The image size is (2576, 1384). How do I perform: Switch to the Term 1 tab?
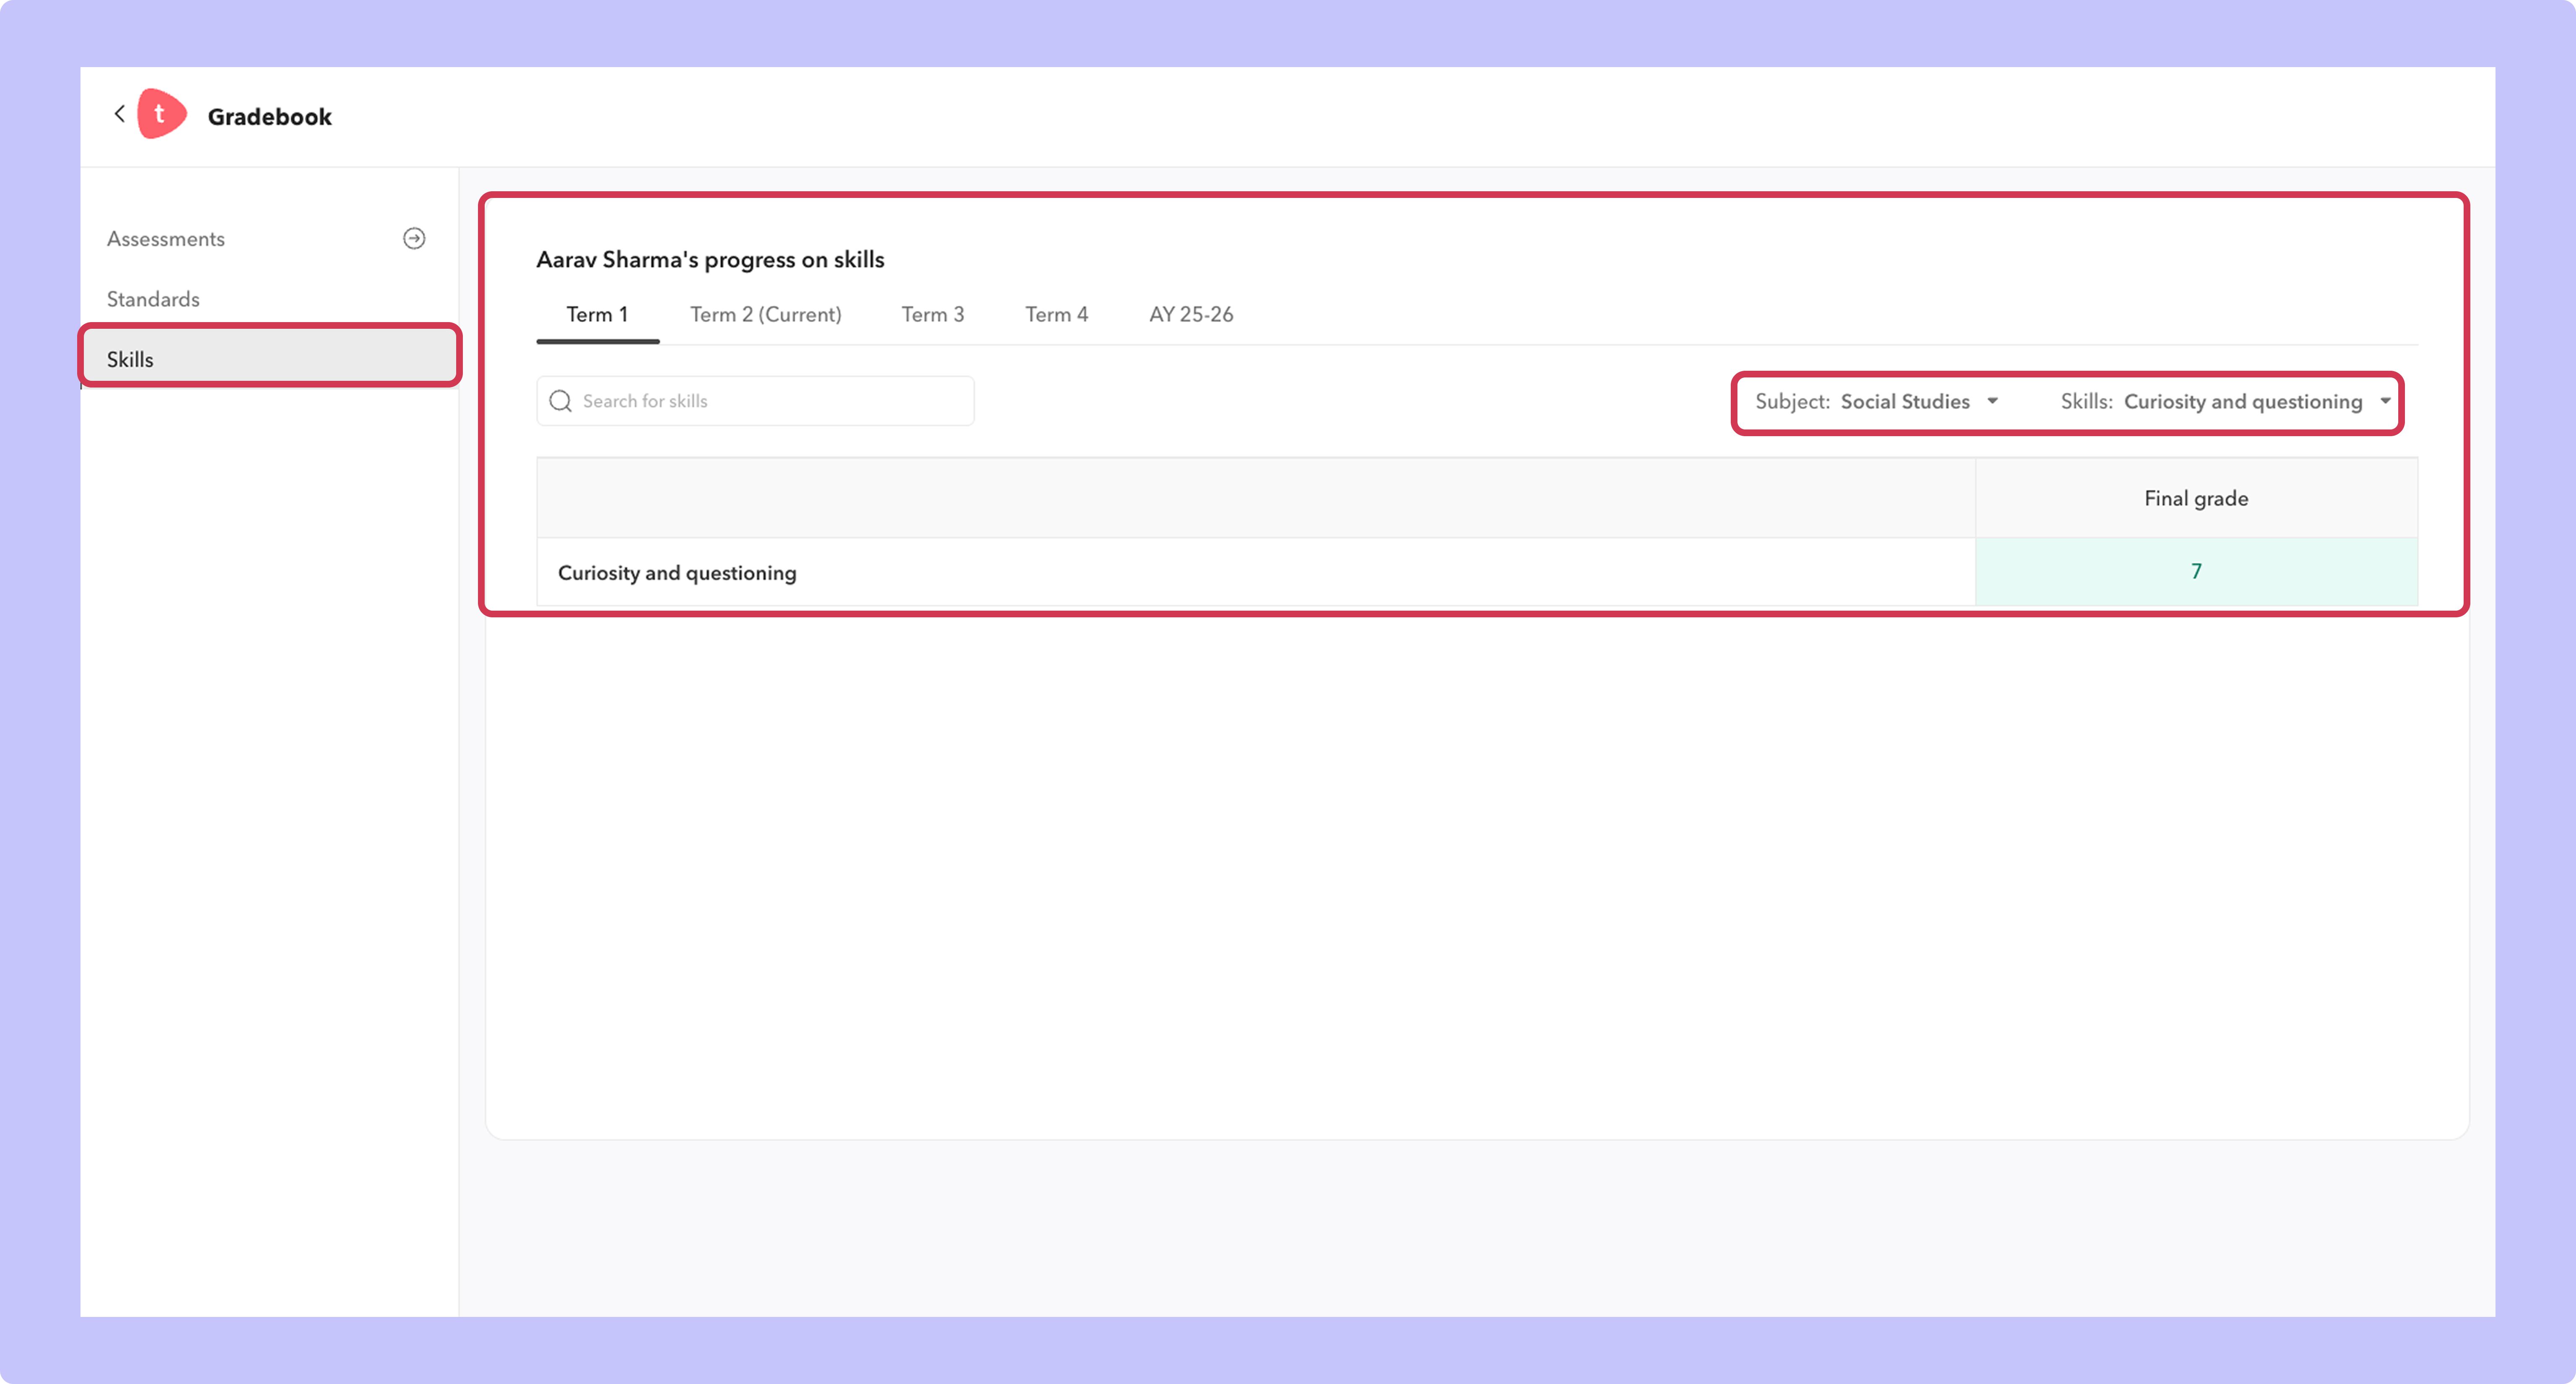[597, 314]
